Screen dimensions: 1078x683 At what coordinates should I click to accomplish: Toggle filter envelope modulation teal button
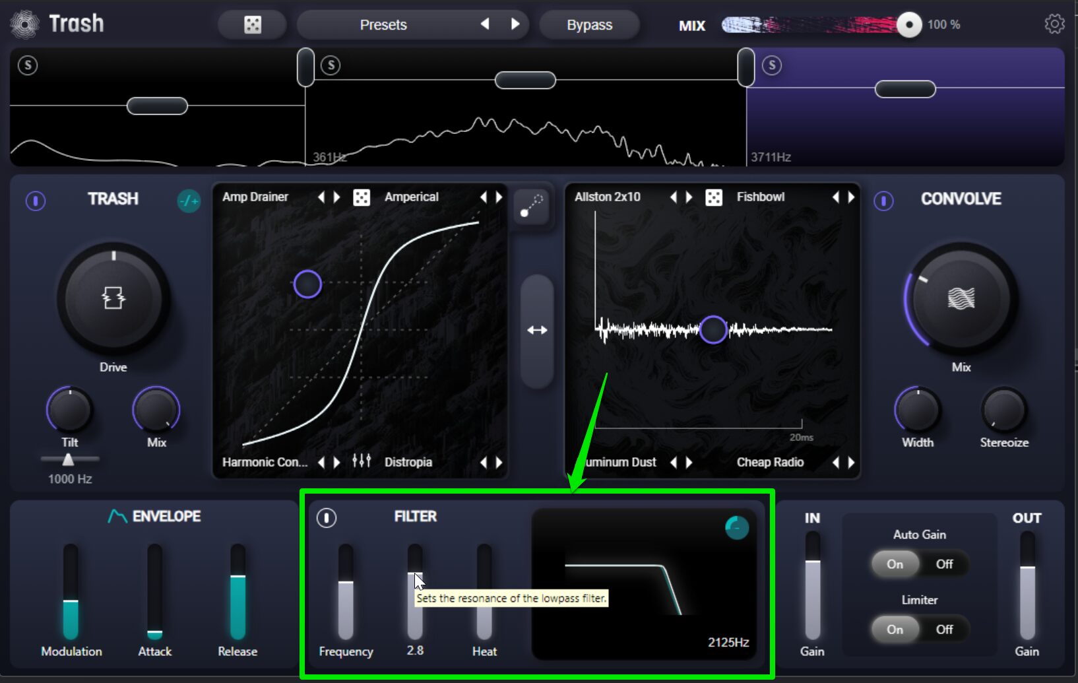(x=737, y=528)
